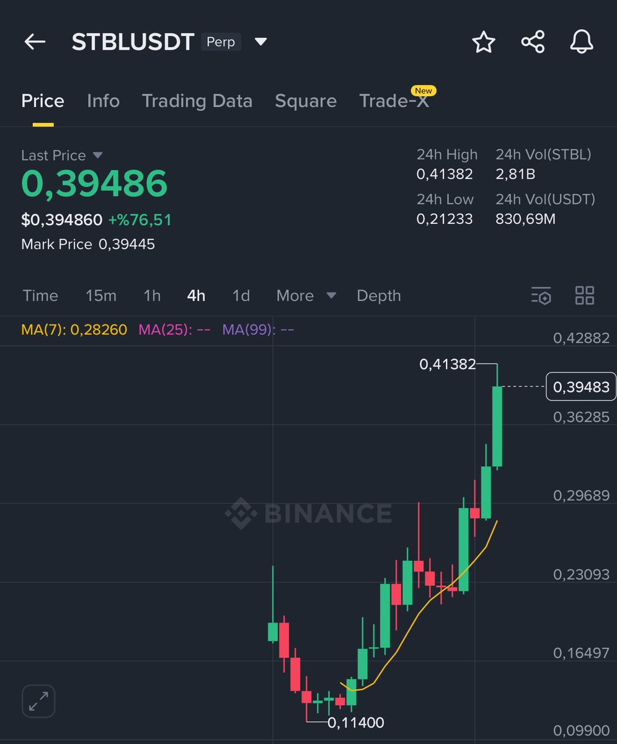Viewport: 617px width, 744px height.
Task: Switch to Depth chart view
Action: pos(379,296)
